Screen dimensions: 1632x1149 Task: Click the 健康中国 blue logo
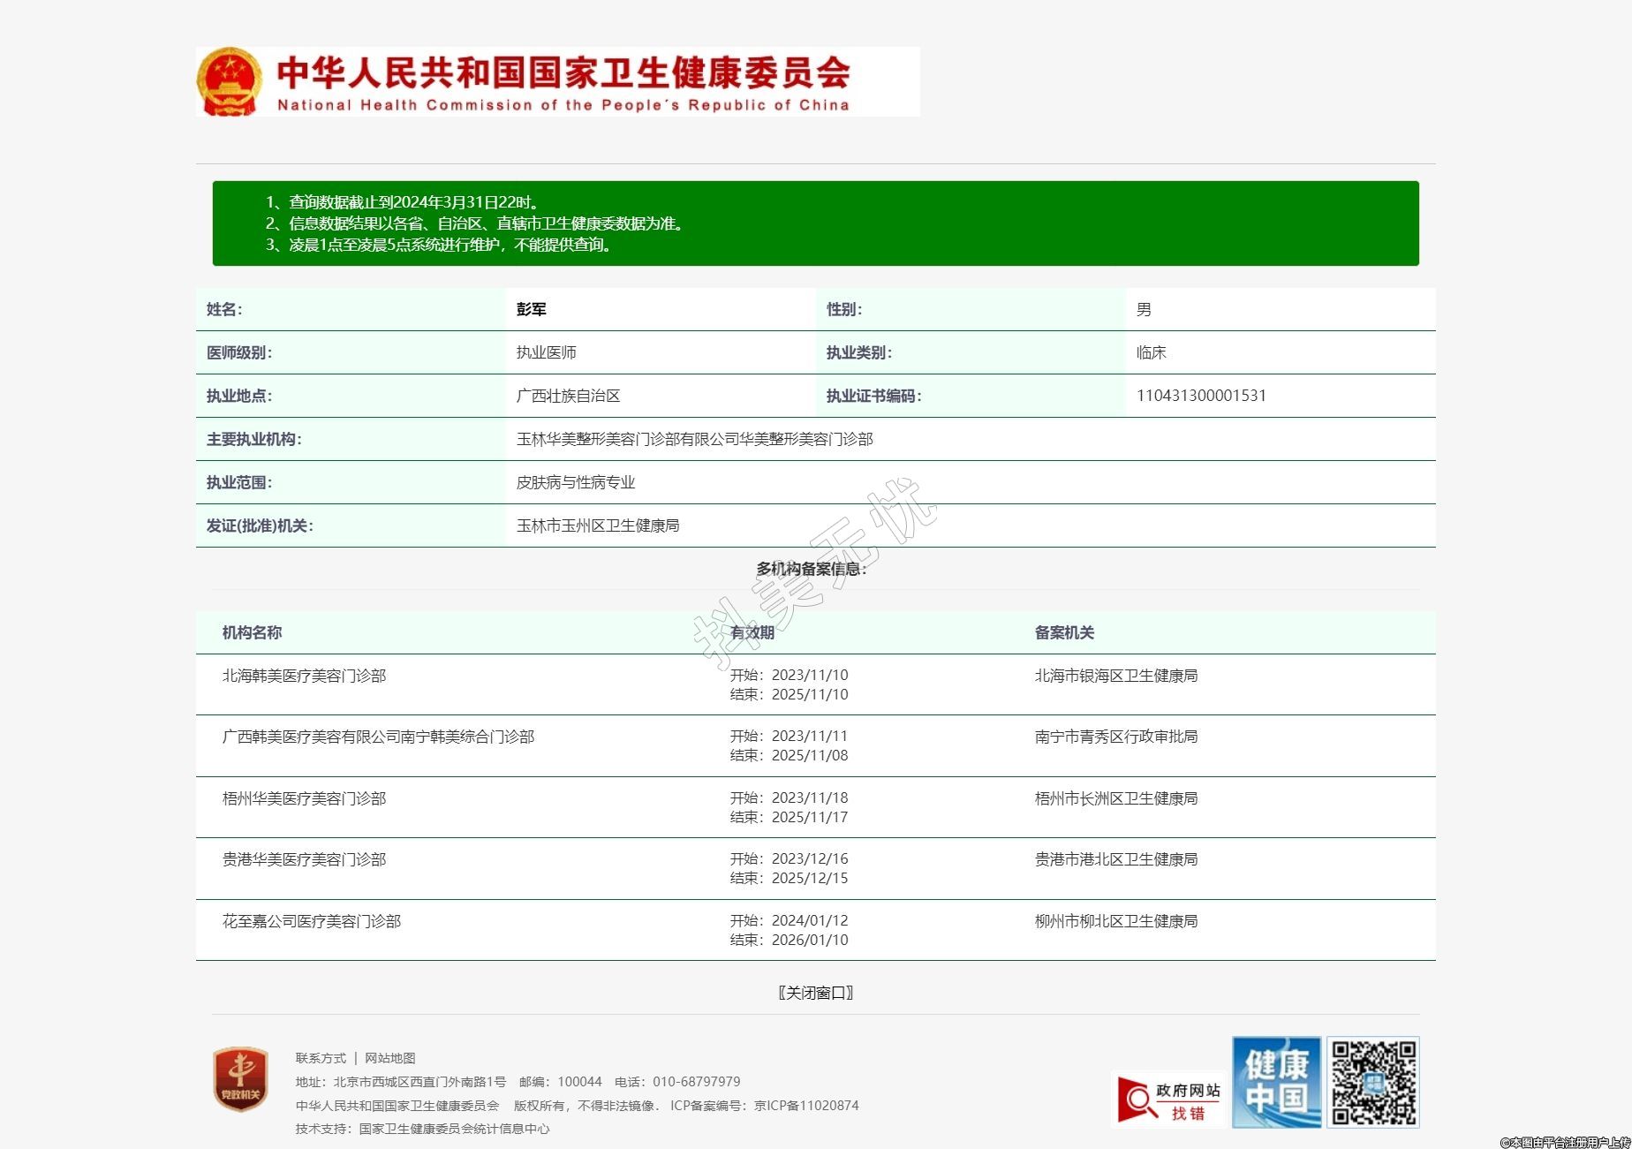[1276, 1082]
